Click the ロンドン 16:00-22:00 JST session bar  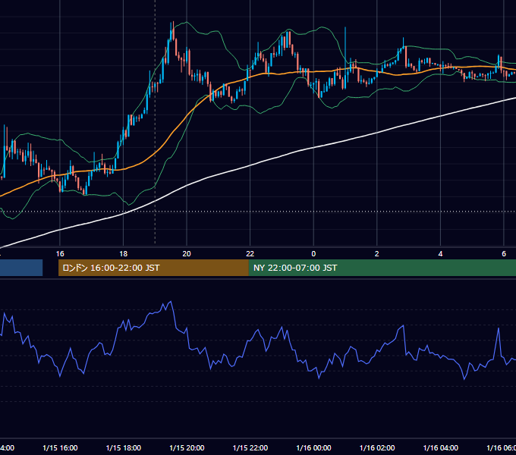[x=153, y=268]
